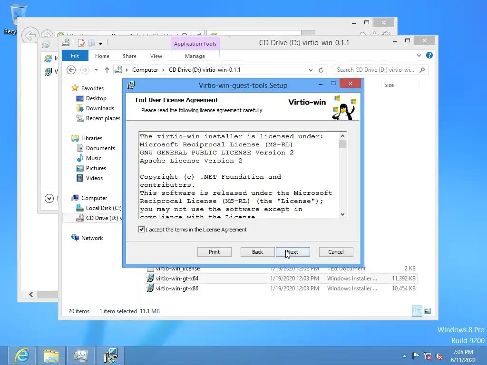The height and width of the screenshot is (365, 487).
Task: Expand the address bar history dropdown
Action: (310, 70)
